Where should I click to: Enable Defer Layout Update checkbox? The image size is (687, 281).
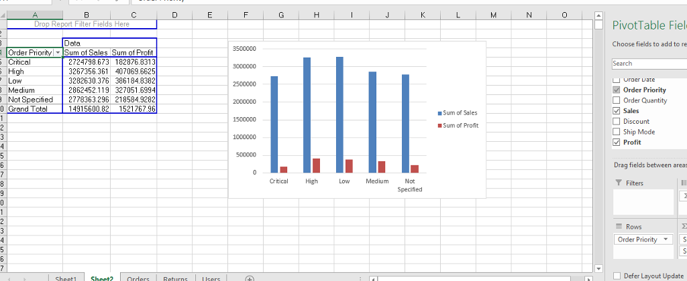[617, 276]
